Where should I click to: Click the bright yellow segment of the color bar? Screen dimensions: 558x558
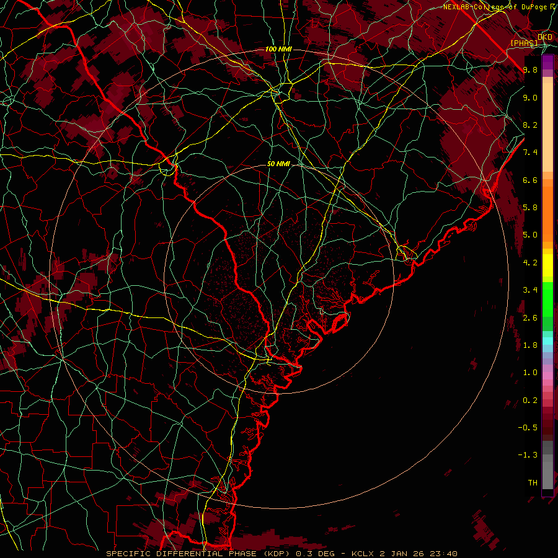547,265
